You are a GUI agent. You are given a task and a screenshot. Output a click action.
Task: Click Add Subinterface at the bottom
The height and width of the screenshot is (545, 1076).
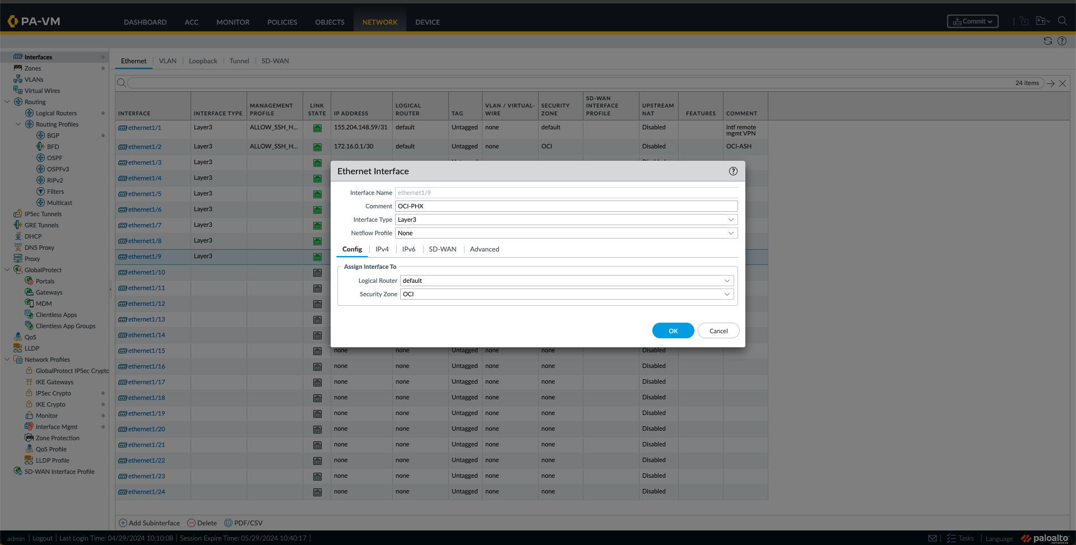click(x=149, y=523)
